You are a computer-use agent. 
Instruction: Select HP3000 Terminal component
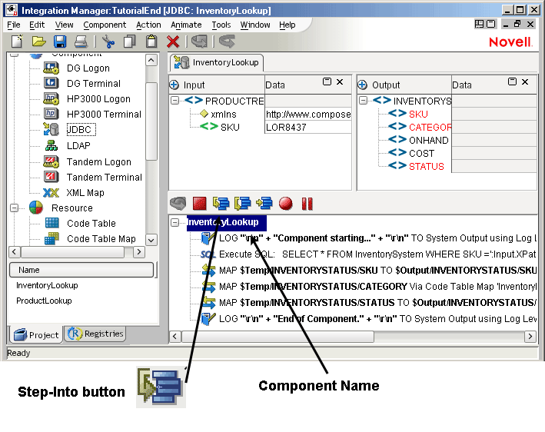[104, 114]
